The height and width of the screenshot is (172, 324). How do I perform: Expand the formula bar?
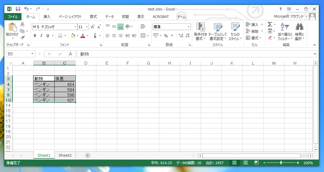[315, 54]
